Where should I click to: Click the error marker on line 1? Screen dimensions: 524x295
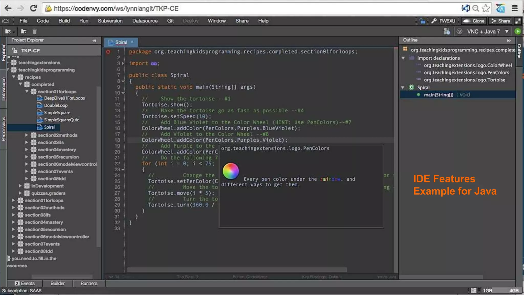pos(108,52)
